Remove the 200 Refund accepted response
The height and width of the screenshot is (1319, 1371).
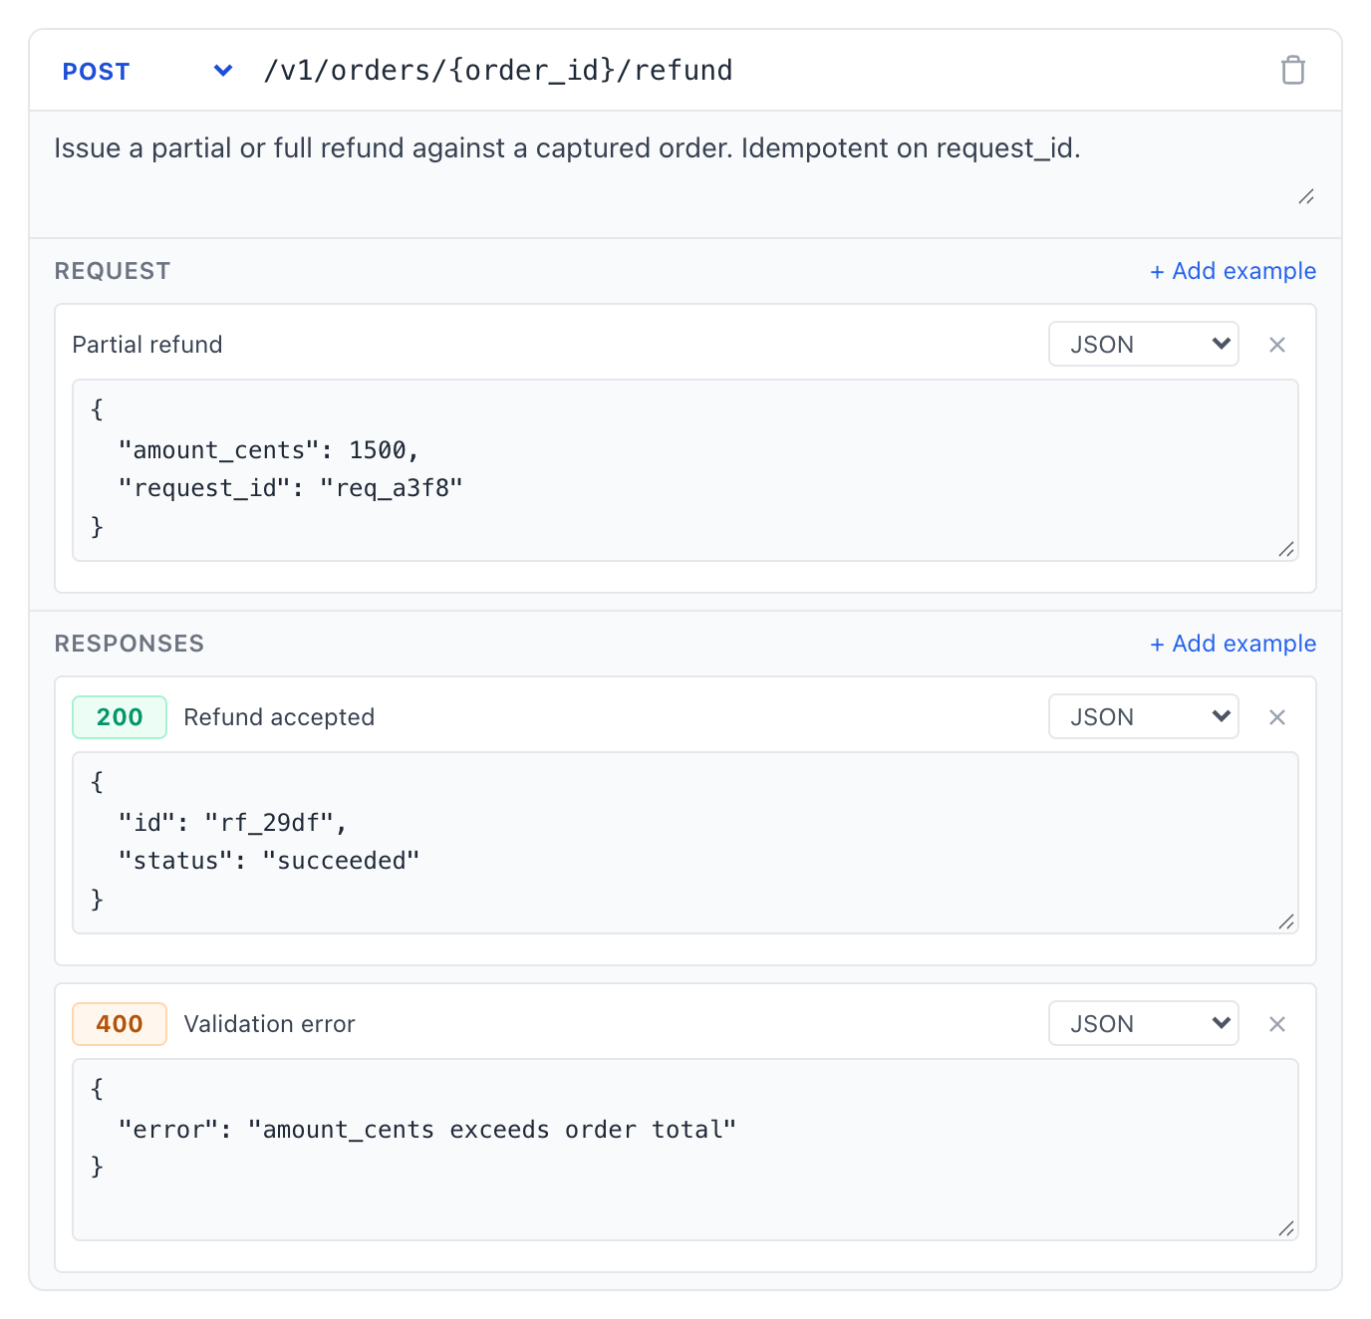point(1277,717)
